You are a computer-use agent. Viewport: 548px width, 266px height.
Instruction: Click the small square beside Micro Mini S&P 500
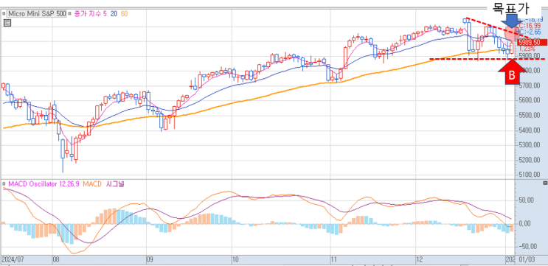[x=4, y=14]
